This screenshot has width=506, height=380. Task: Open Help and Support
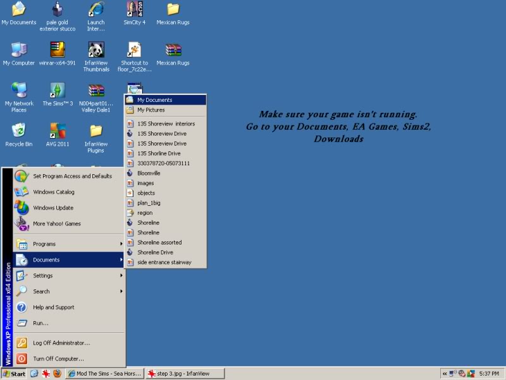click(68, 307)
